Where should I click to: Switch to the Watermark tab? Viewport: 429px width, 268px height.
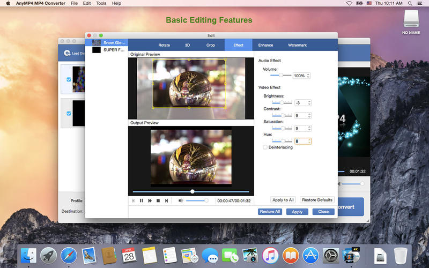click(297, 45)
